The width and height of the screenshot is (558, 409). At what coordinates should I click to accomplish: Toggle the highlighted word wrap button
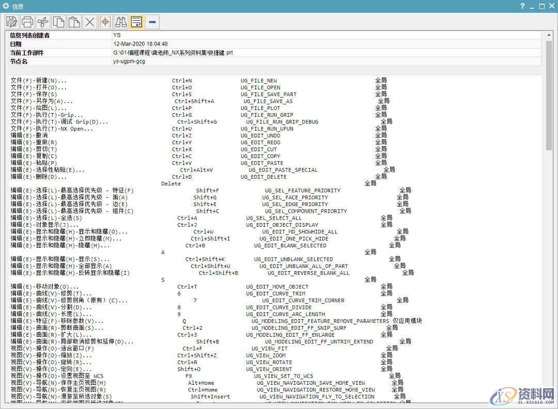click(x=136, y=22)
